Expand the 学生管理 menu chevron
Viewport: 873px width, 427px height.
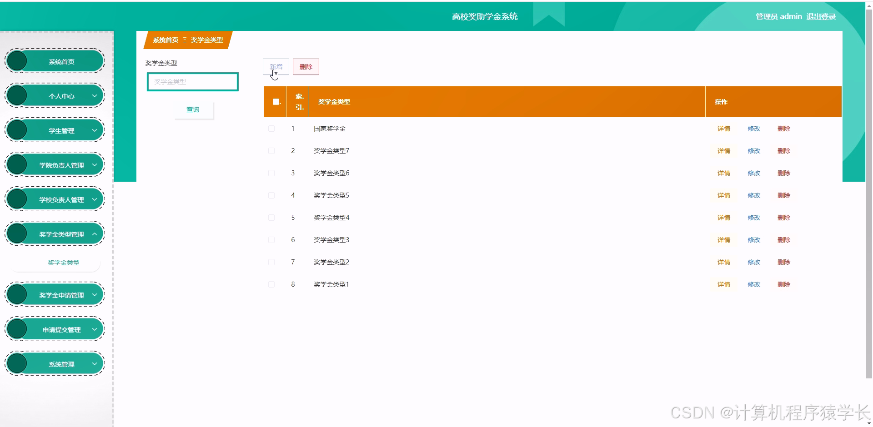95,130
